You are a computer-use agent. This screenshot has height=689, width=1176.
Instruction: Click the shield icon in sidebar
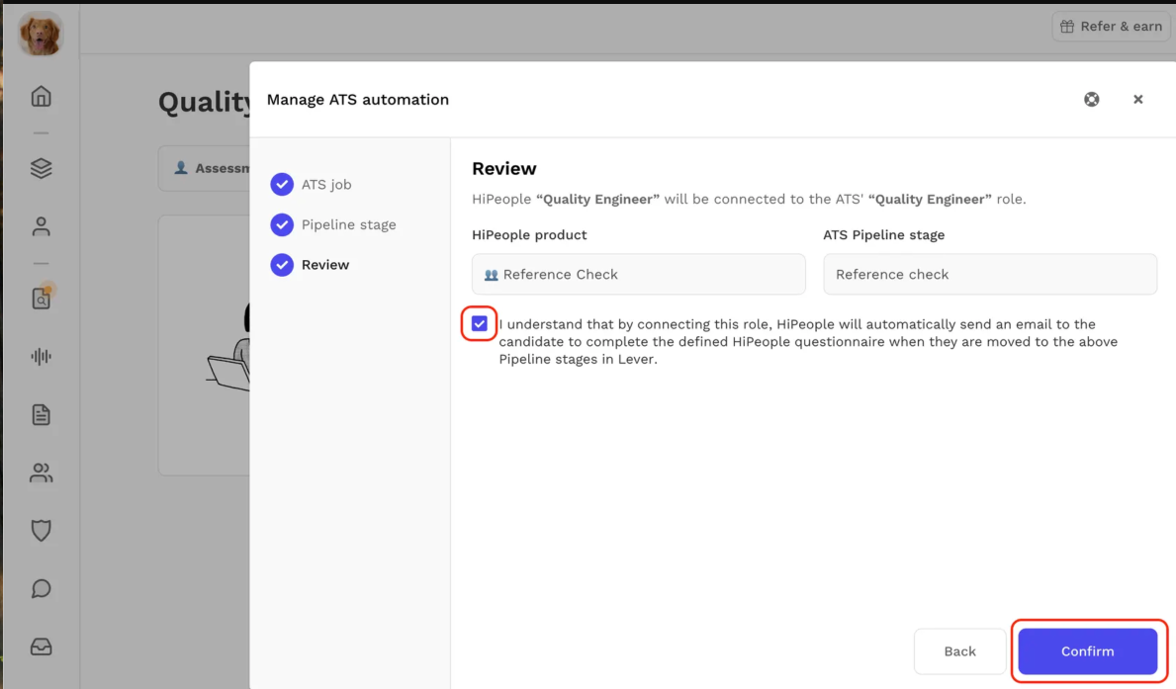[x=41, y=531]
